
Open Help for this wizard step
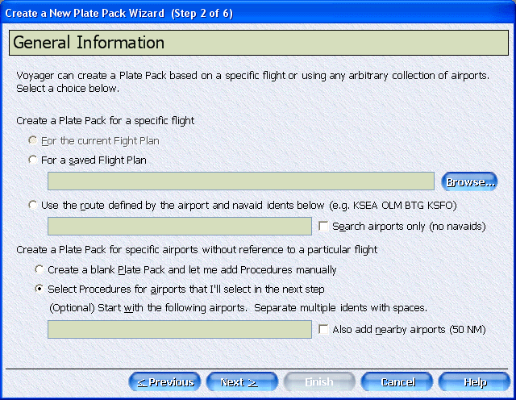click(x=474, y=382)
